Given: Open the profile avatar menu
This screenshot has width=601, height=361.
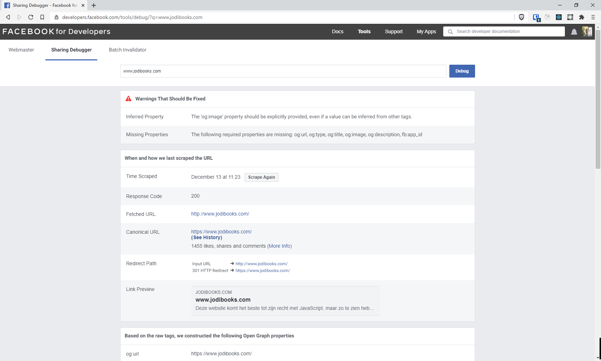Looking at the screenshot, I should tap(587, 31).
